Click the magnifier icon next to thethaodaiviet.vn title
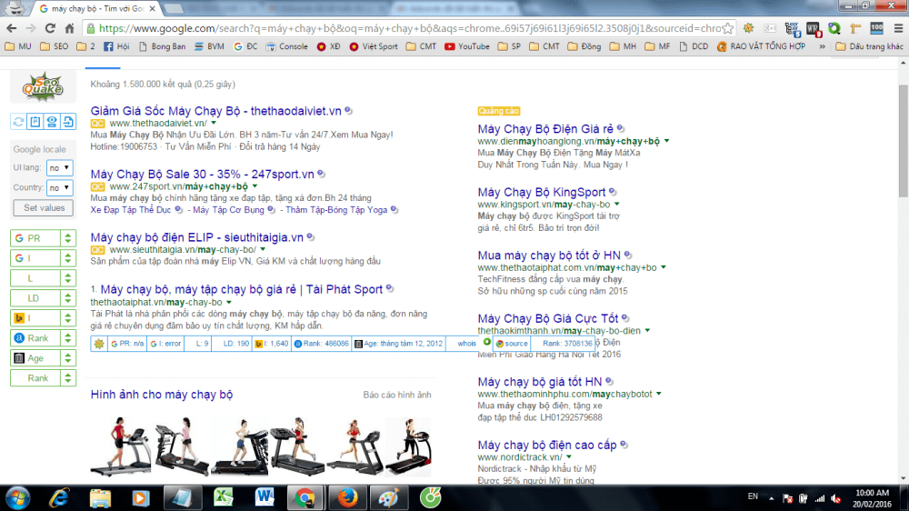This screenshot has width=909, height=511. pos(348,110)
